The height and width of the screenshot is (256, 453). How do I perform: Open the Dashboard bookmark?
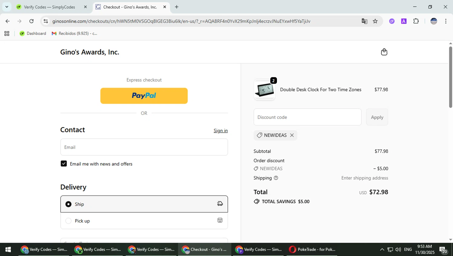click(x=33, y=34)
